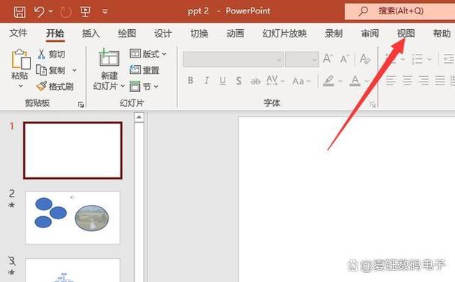Justify the text
Viewport: 455px width, 282px height.
click(x=440, y=80)
